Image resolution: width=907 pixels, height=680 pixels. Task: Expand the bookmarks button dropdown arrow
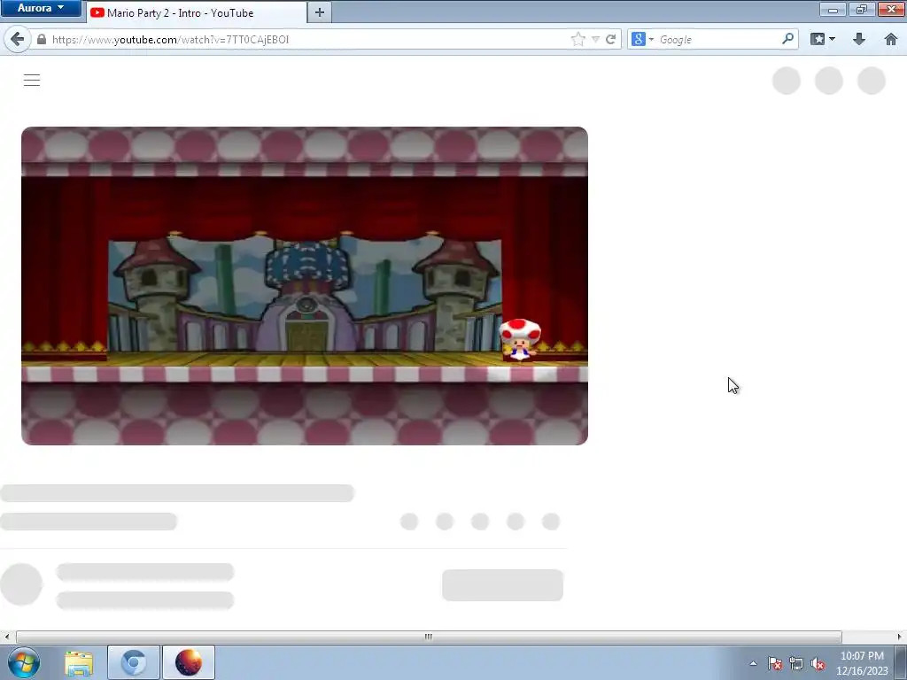(832, 39)
